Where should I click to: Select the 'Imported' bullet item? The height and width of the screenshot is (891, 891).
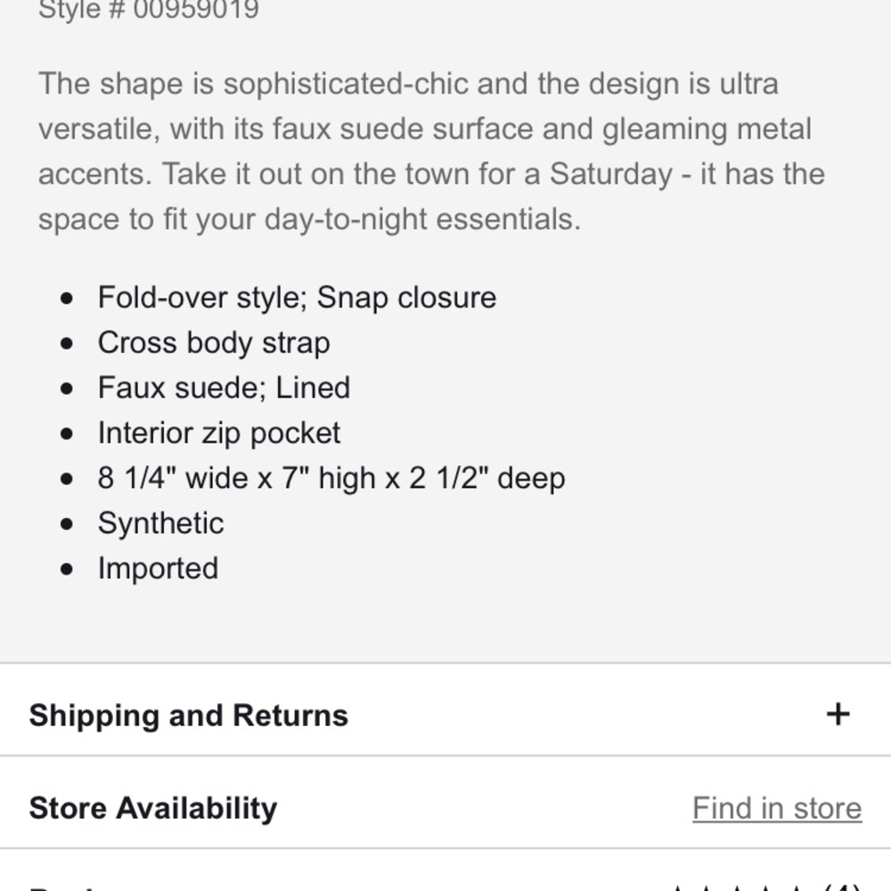coord(158,568)
